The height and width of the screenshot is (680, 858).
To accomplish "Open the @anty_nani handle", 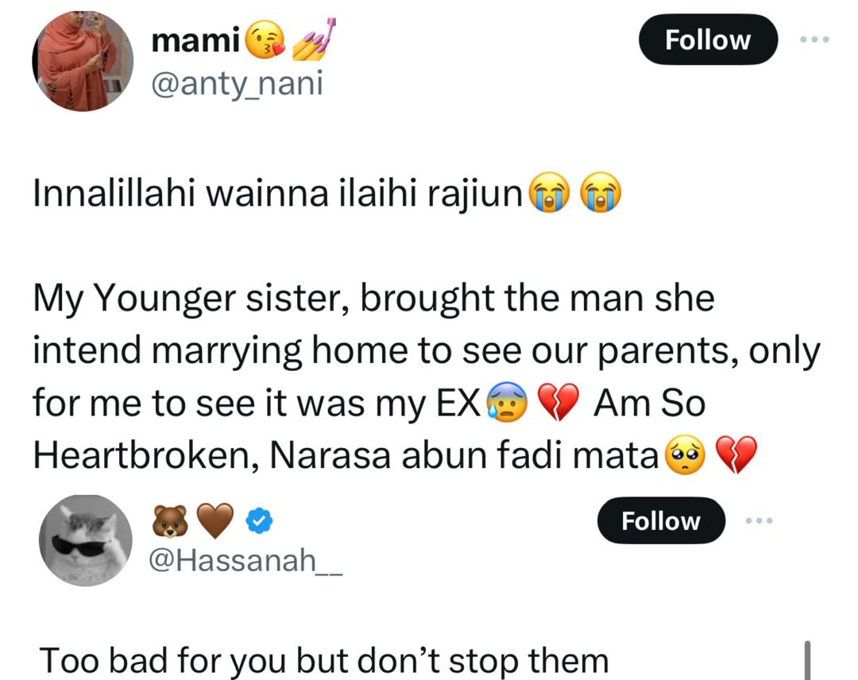I will (x=237, y=82).
